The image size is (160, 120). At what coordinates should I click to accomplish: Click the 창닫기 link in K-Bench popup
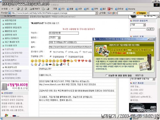(139, 76)
